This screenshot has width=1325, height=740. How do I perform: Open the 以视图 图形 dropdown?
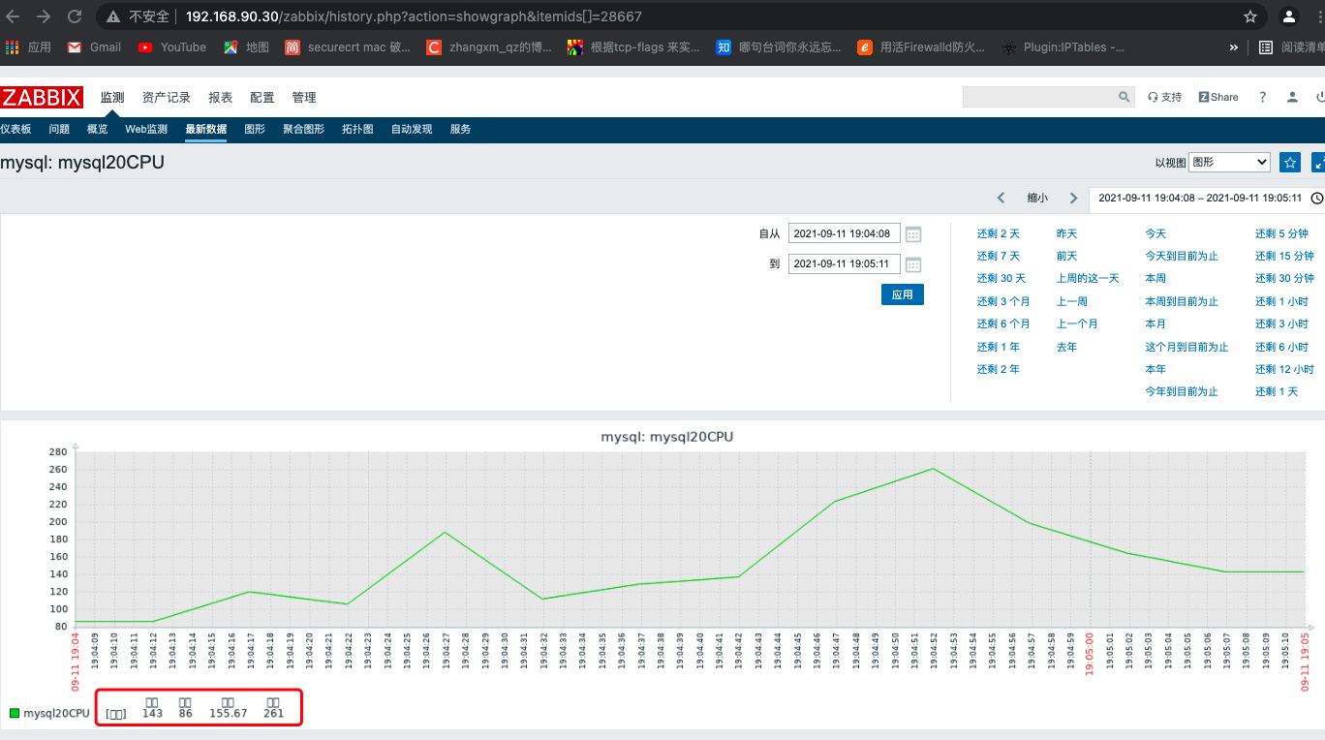click(x=1229, y=163)
